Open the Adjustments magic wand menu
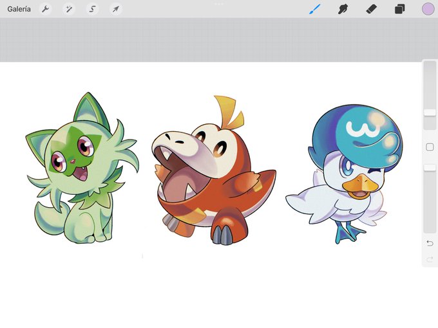 click(69, 9)
